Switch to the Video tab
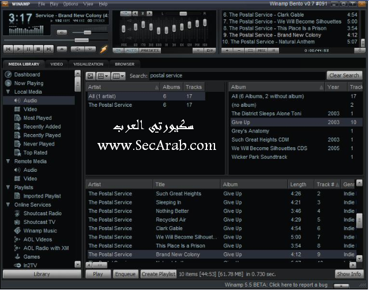The height and width of the screenshot is (290, 369). point(57,64)
